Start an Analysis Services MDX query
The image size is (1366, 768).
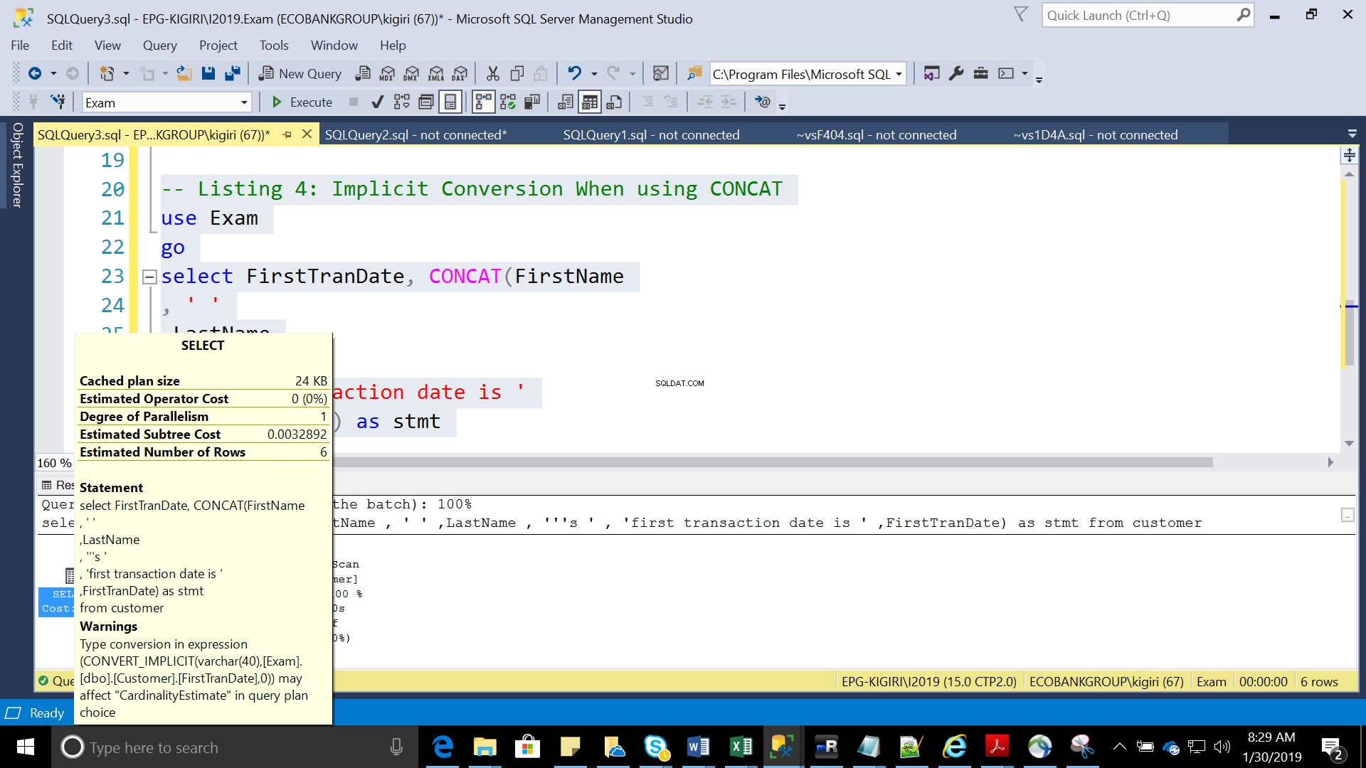pyautogui.click(x=388, y=73)
